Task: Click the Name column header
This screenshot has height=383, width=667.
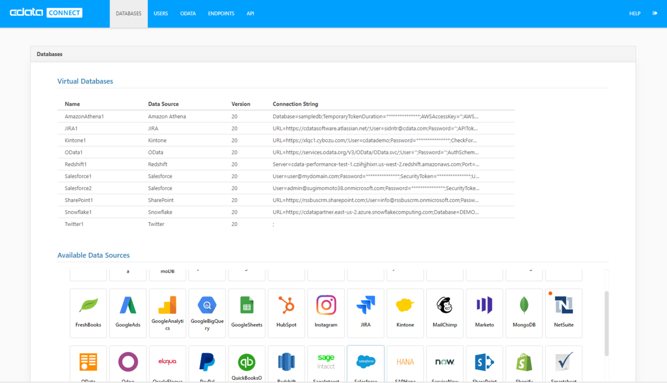Action: 72,104
